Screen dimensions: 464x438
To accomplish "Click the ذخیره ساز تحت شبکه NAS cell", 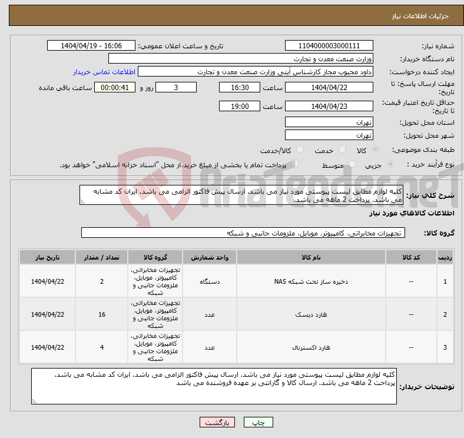I will 311,281.
